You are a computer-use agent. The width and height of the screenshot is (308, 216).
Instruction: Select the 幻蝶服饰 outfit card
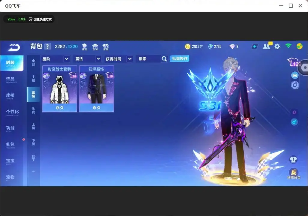pyautogui.click(x=96, y=89)
